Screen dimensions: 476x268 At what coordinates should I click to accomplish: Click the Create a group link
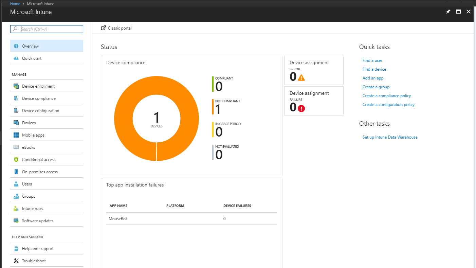click(x=376, y=87)
